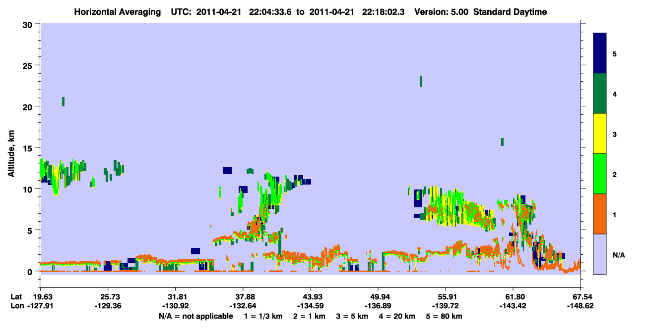
Task: Click longitude value -134.59
Action: [x=311, y=306]
